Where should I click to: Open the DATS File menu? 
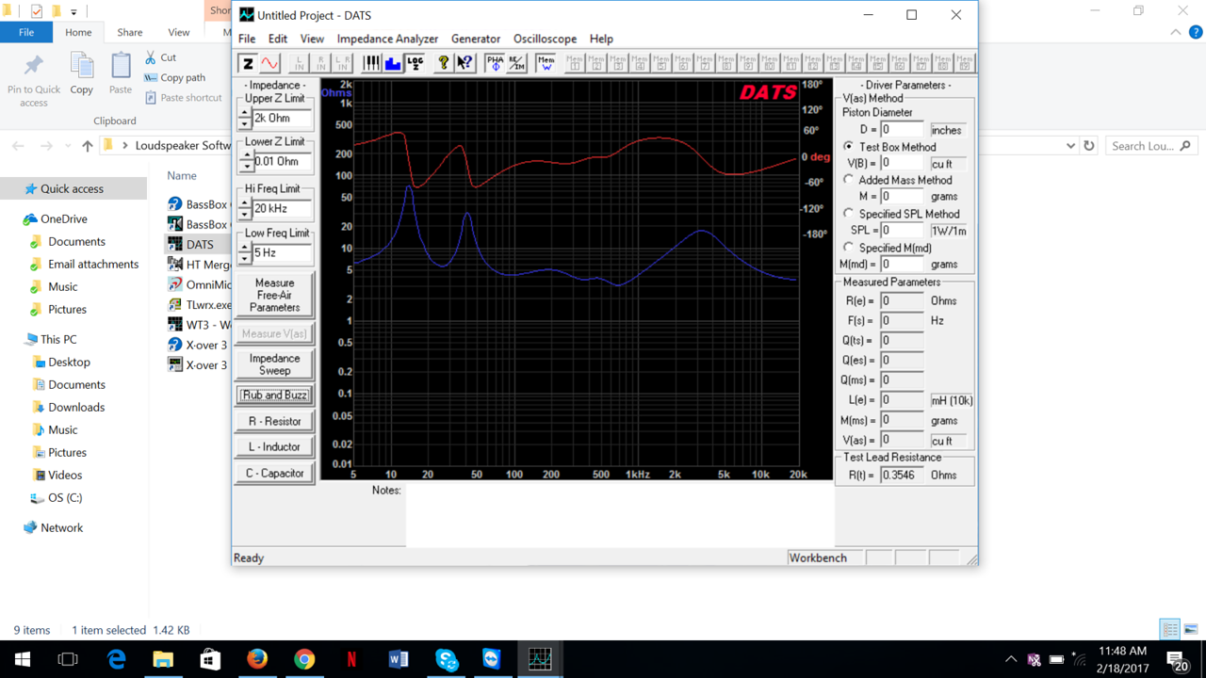tap(247, 39)
